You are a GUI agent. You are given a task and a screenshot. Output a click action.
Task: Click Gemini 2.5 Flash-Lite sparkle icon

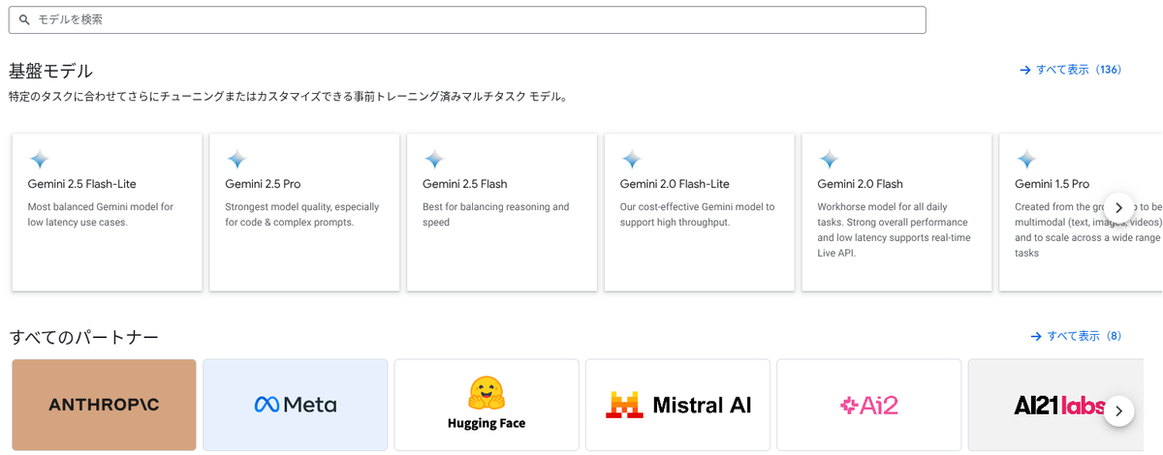[40, 159]
